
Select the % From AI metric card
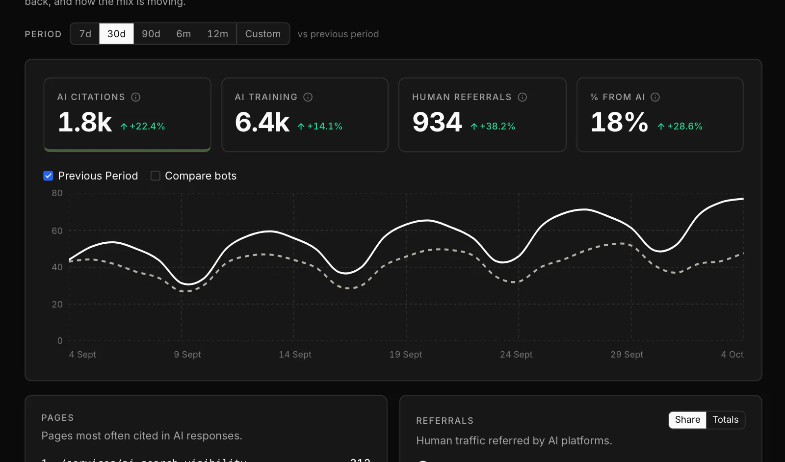point(660,115)
